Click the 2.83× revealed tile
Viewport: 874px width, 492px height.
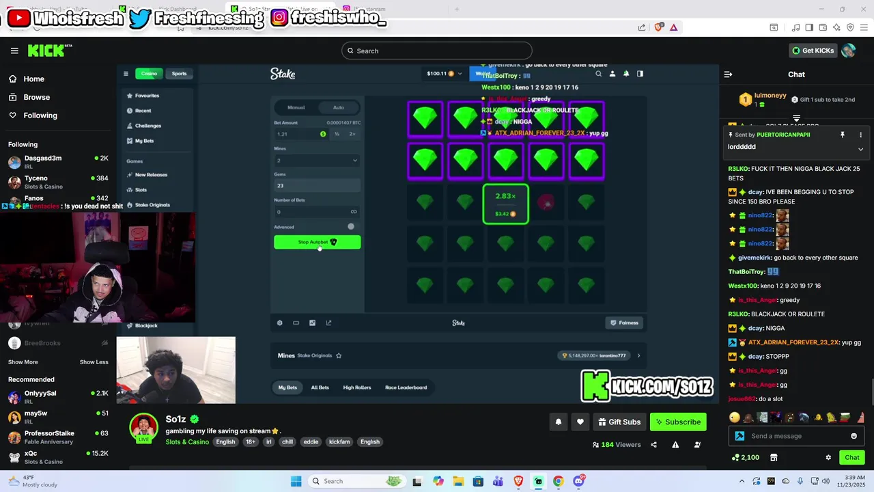505,204
